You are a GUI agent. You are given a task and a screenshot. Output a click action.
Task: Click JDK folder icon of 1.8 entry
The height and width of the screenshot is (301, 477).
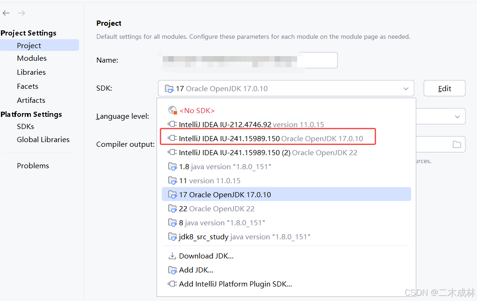[172, 167]
